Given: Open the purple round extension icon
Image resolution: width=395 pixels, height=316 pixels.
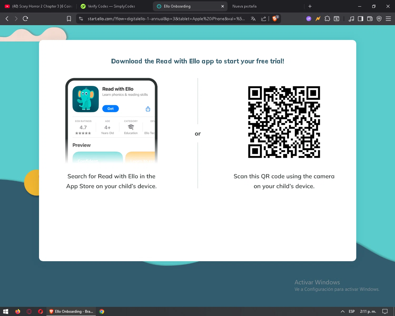Looking at the screenshot, I should point(309,19).
